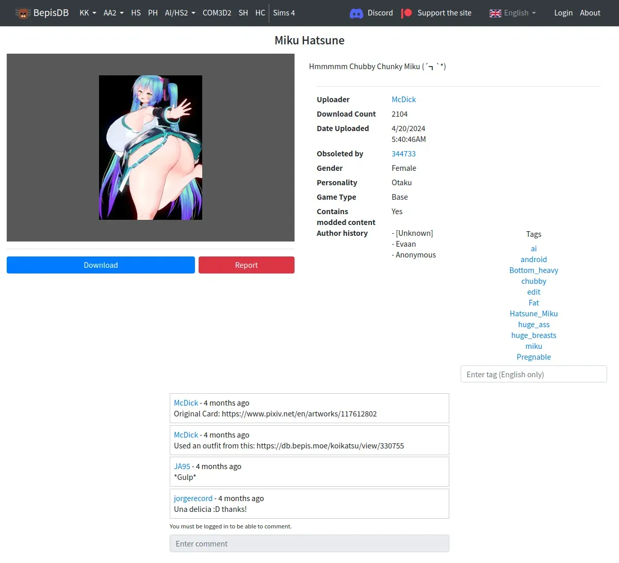Viewport: 619px width, 563px height.
Task: Click the UK flag language icon
Action: pyautogui.click(x=495, y=13)
